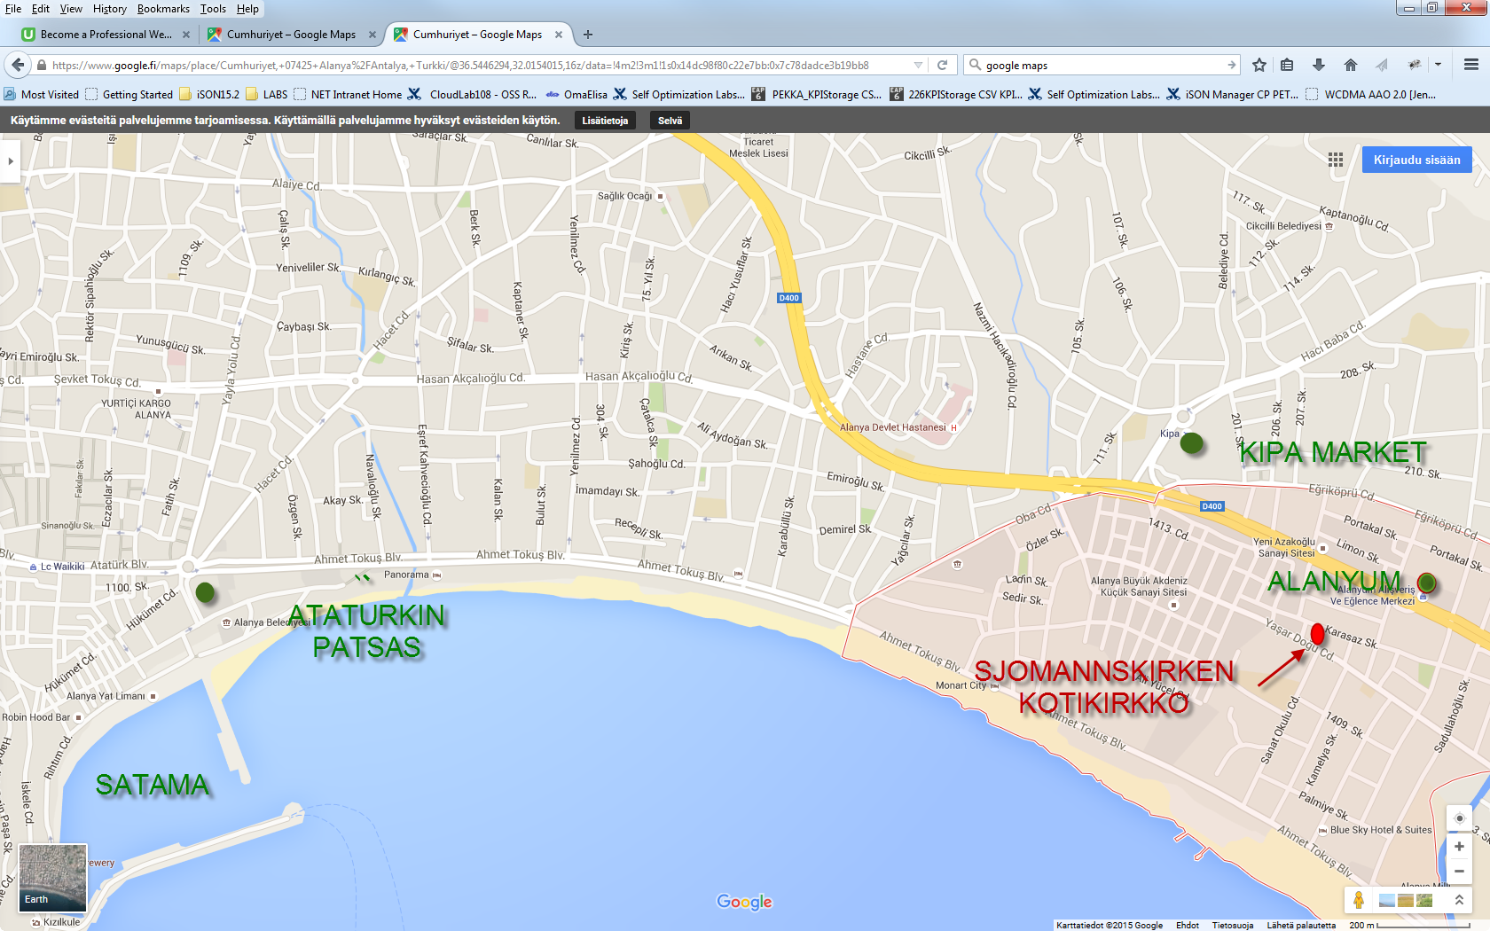Click the google maps search field
Viewport: 1490px width, 931px height.
click(1100, 65)
